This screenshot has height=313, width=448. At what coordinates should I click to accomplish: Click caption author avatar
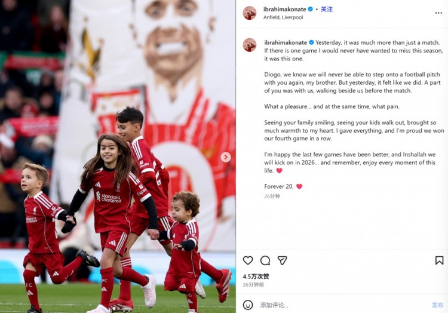coord(250,45)
